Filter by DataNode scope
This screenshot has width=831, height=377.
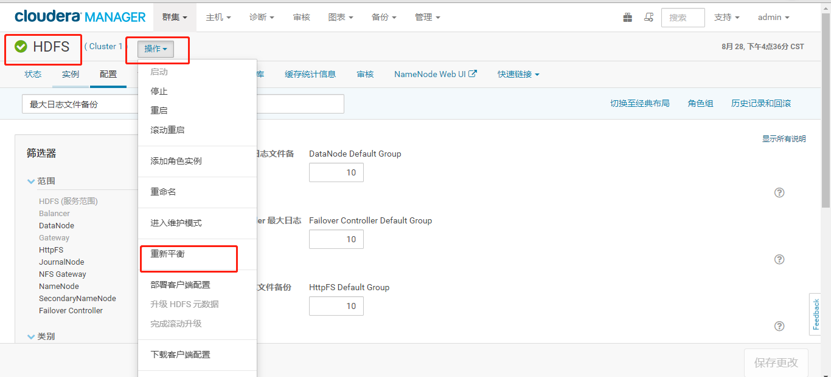[x=57, y=225]
